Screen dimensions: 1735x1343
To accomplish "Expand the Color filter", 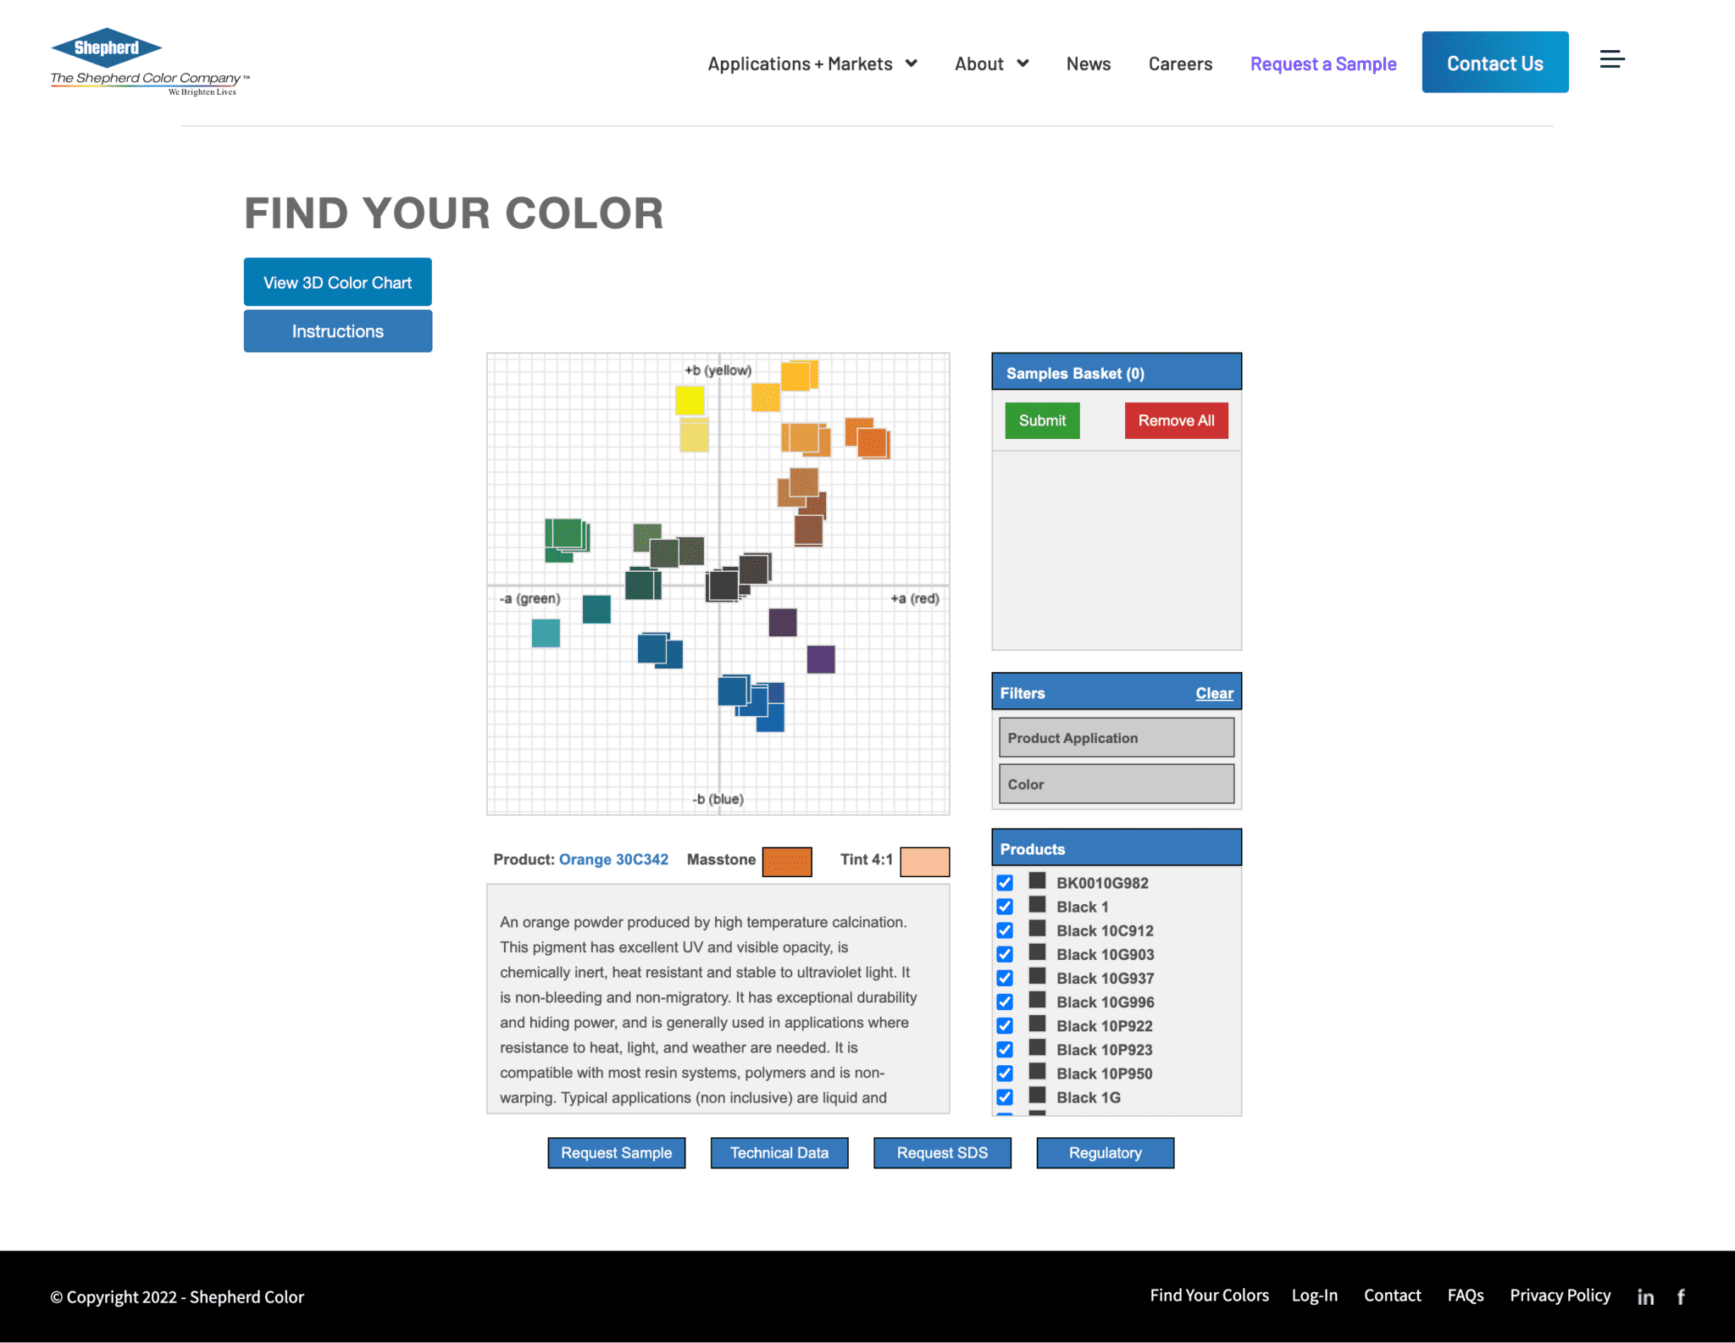I will (1117, 784).
